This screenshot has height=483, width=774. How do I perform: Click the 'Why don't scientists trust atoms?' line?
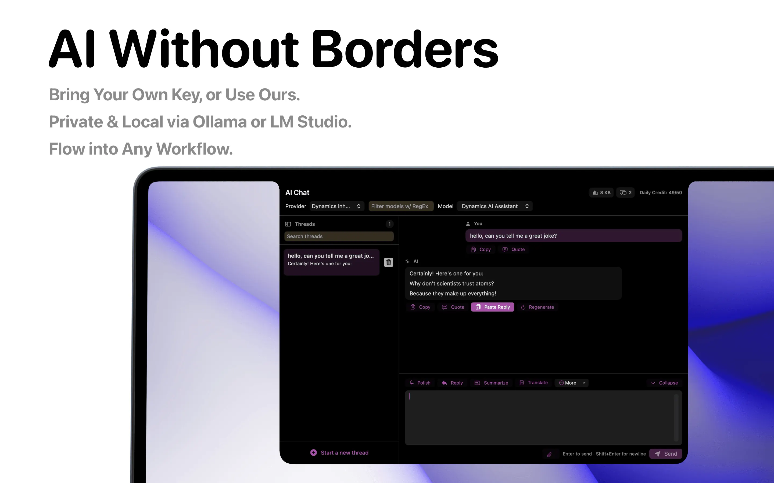[x=451, y=284]
